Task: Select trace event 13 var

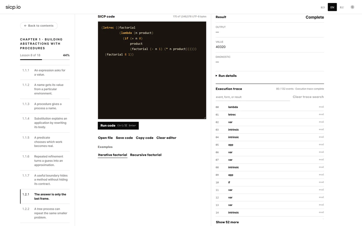Action: coord(270,205)
